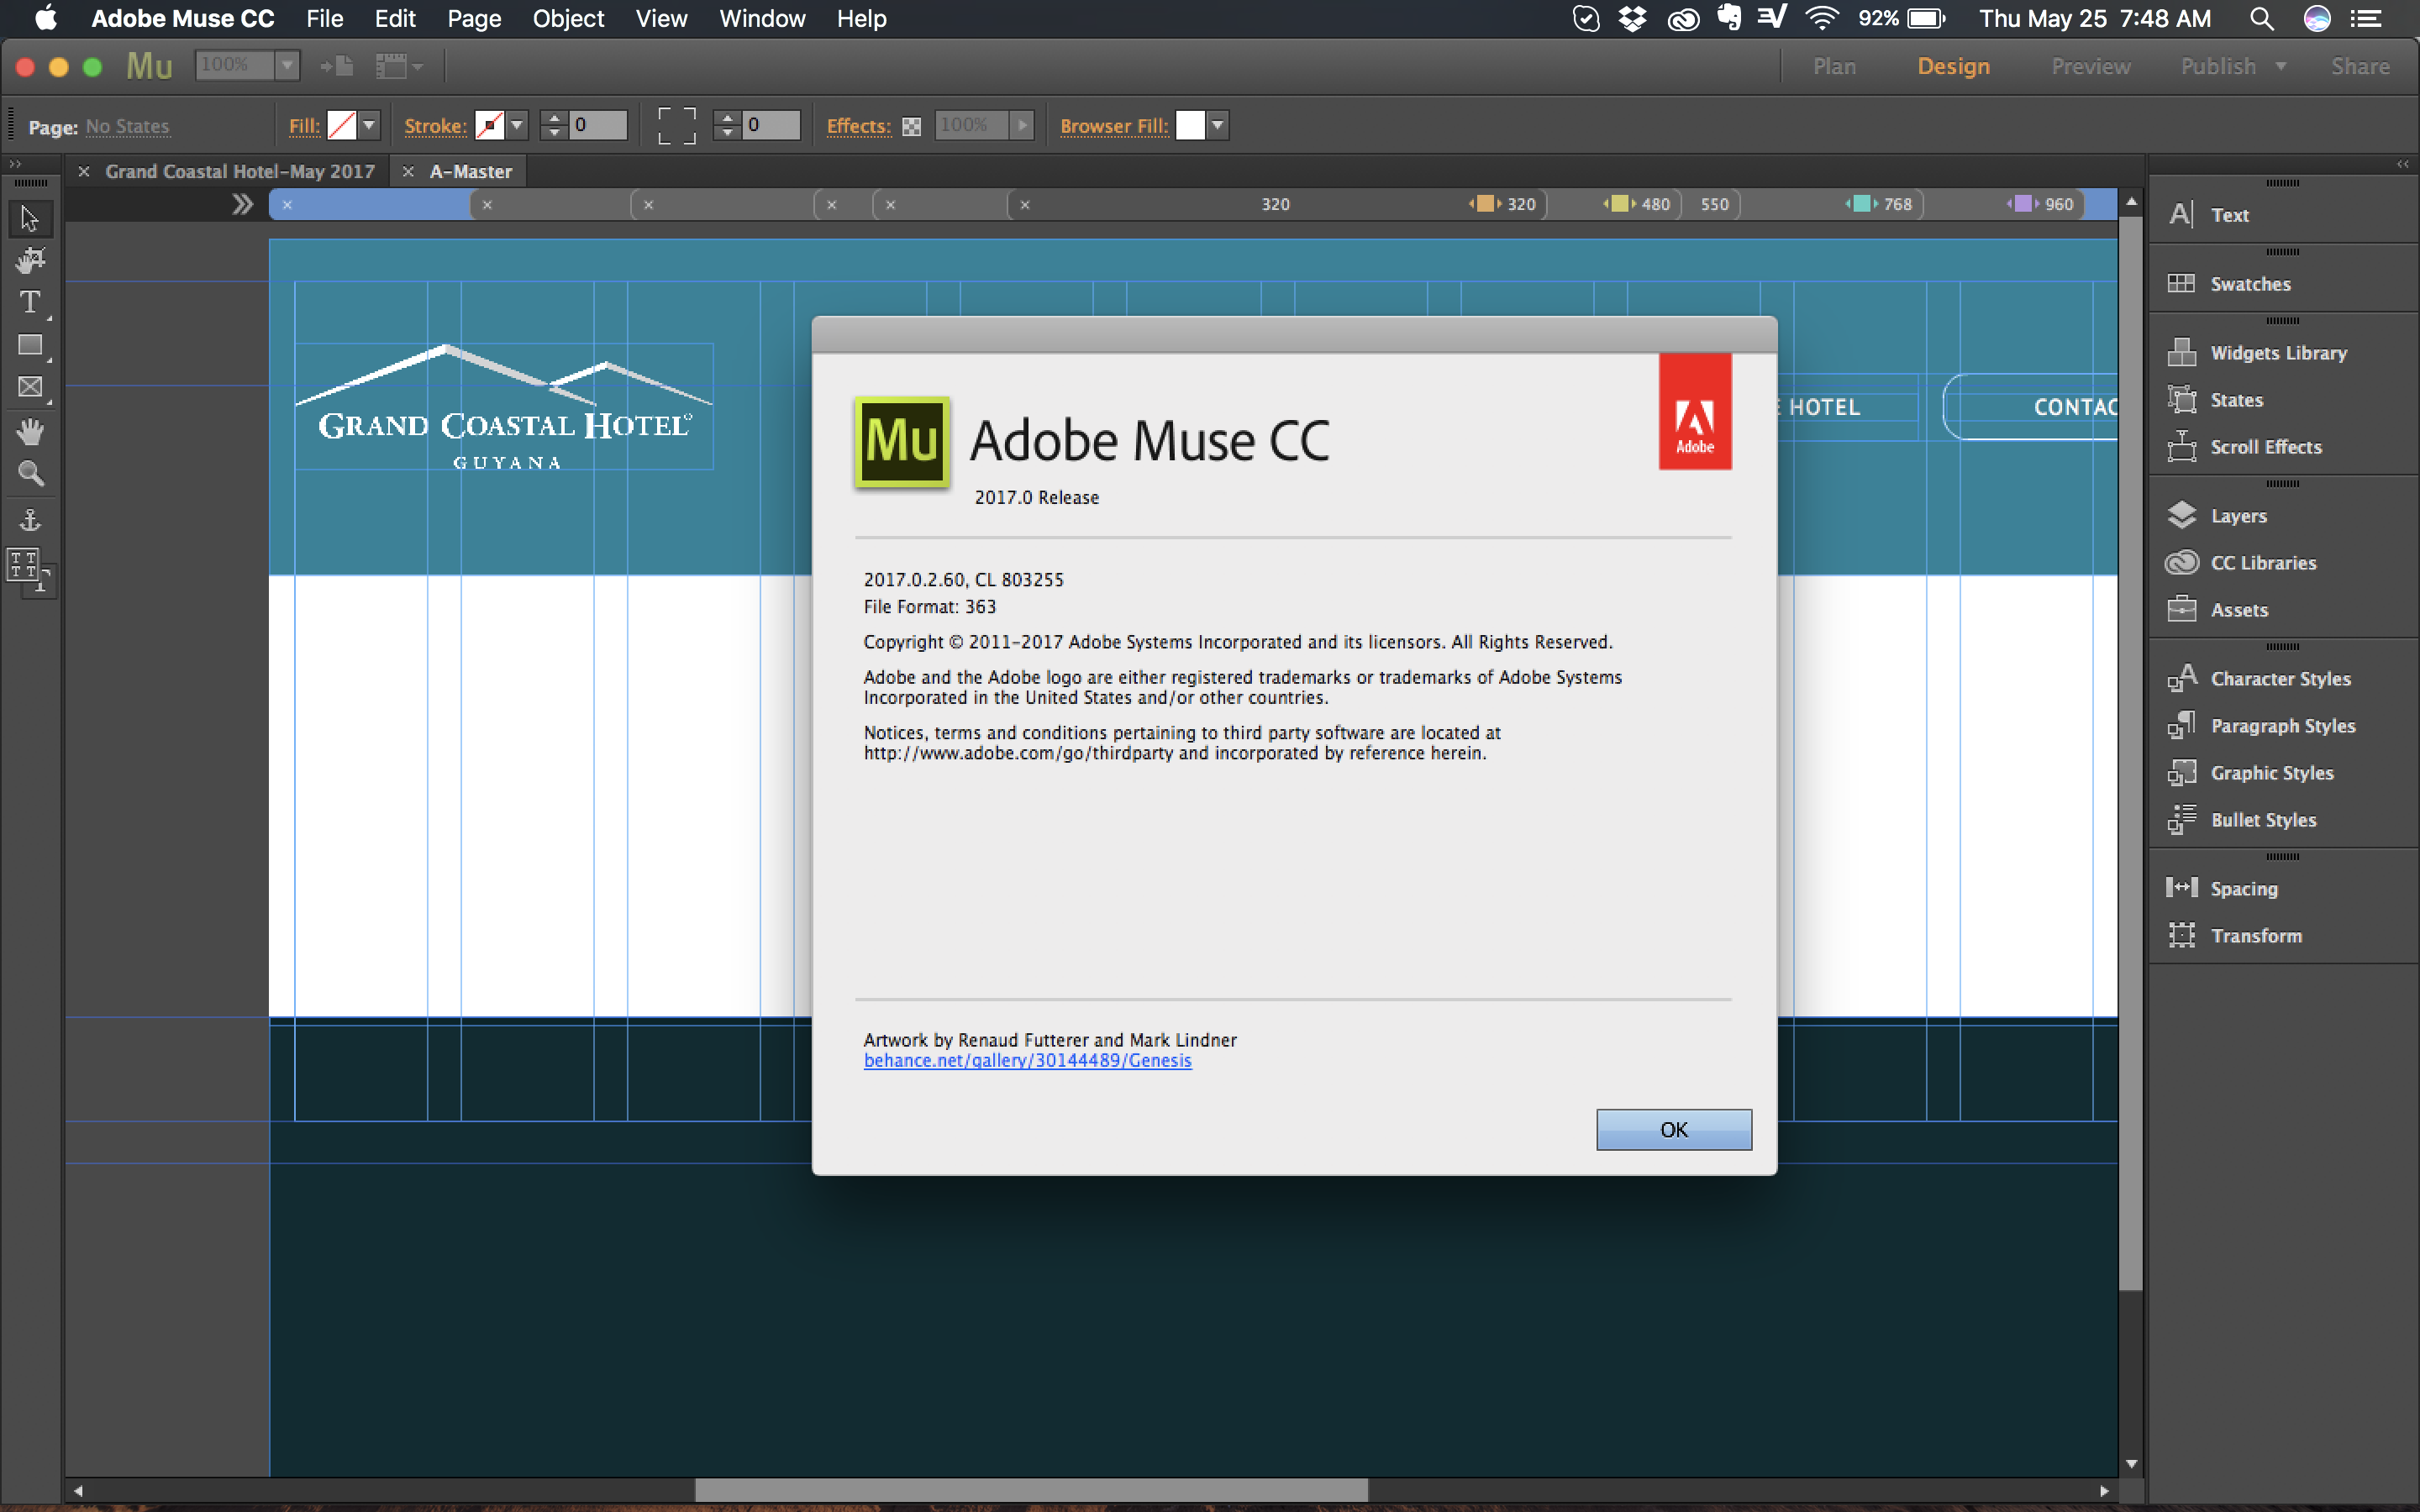Select the Hand tool
This screenshot has height=1512, width=2420.
(30, 431)
